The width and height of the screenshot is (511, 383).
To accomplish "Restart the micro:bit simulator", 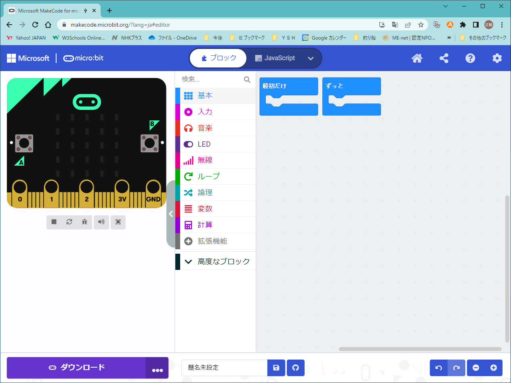I will point(69,222).
